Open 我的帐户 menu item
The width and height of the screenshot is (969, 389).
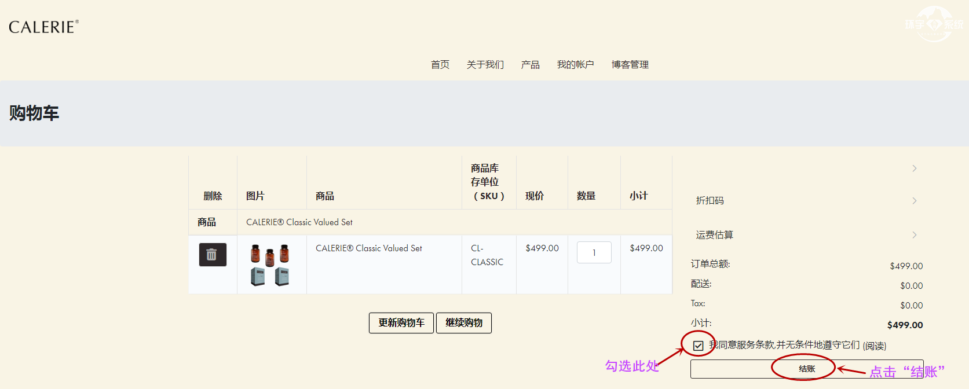point(576,64)
